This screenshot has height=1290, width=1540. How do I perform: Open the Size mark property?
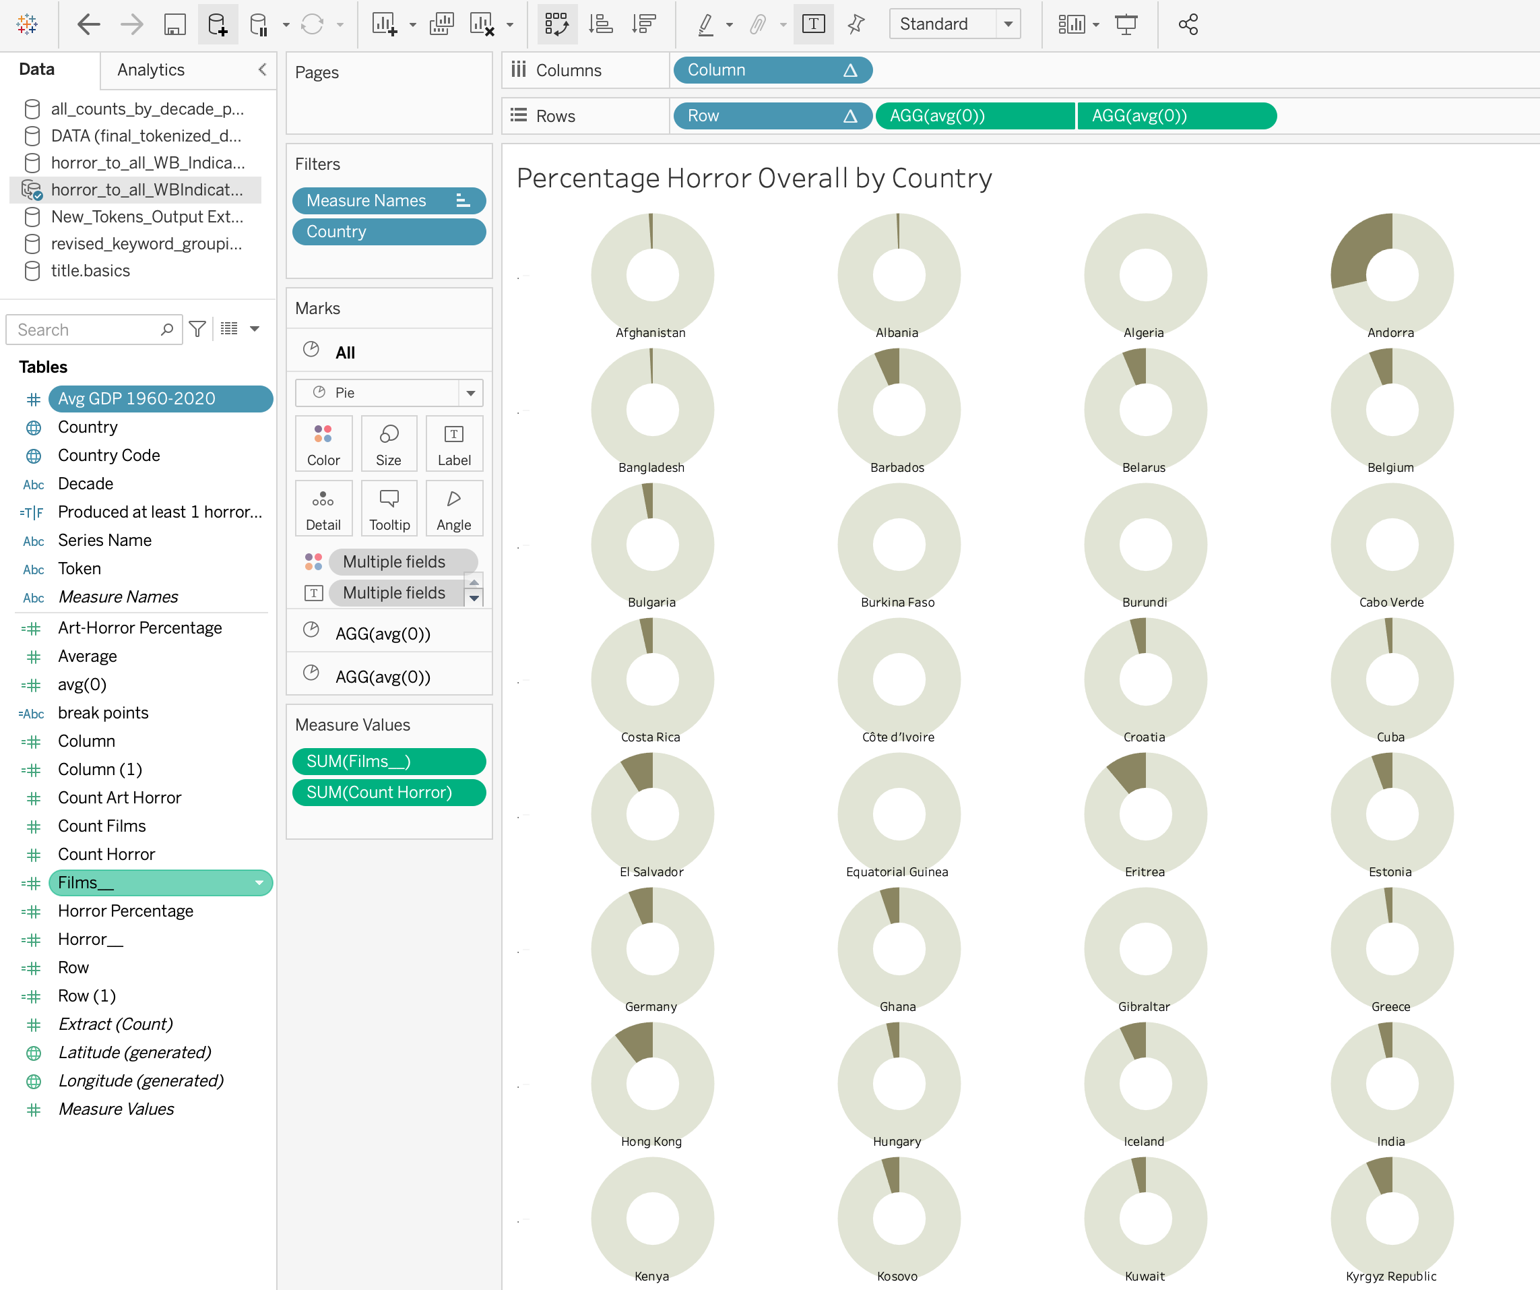point(389,443)
